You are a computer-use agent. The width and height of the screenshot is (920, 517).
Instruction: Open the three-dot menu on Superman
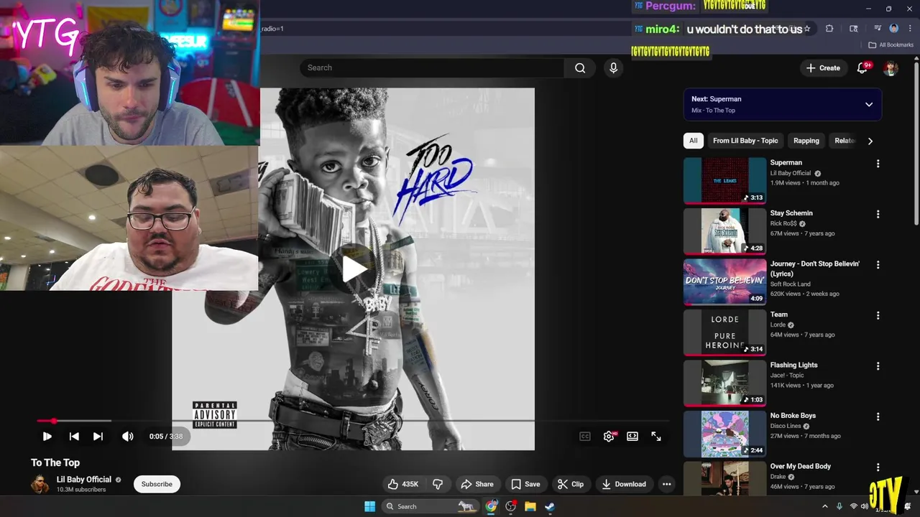878,164
